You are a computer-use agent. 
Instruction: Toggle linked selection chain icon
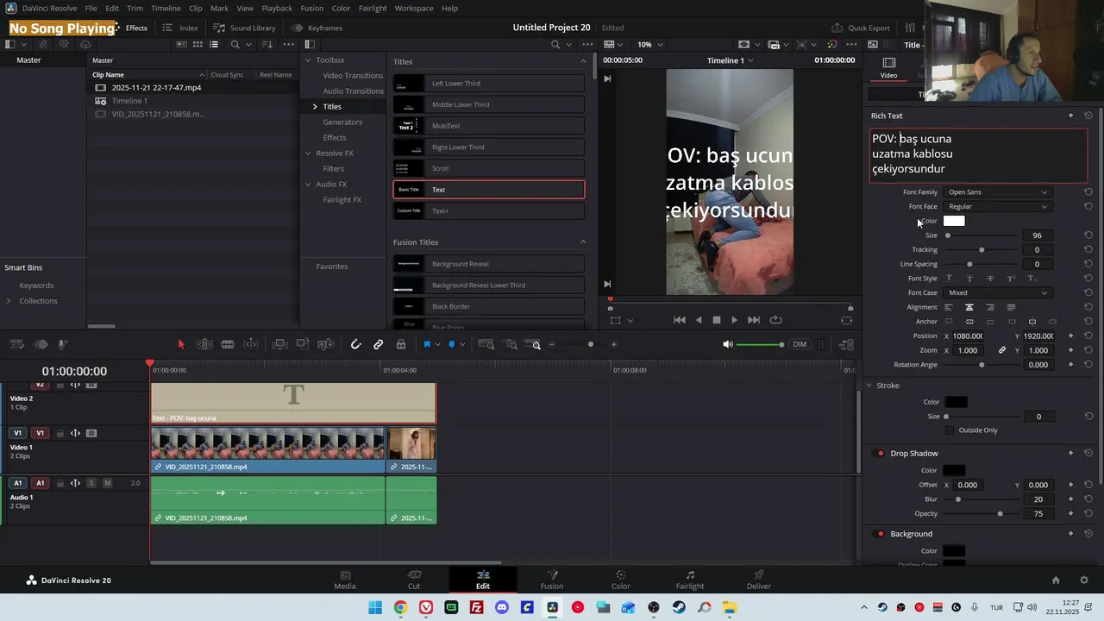[378, 344]
